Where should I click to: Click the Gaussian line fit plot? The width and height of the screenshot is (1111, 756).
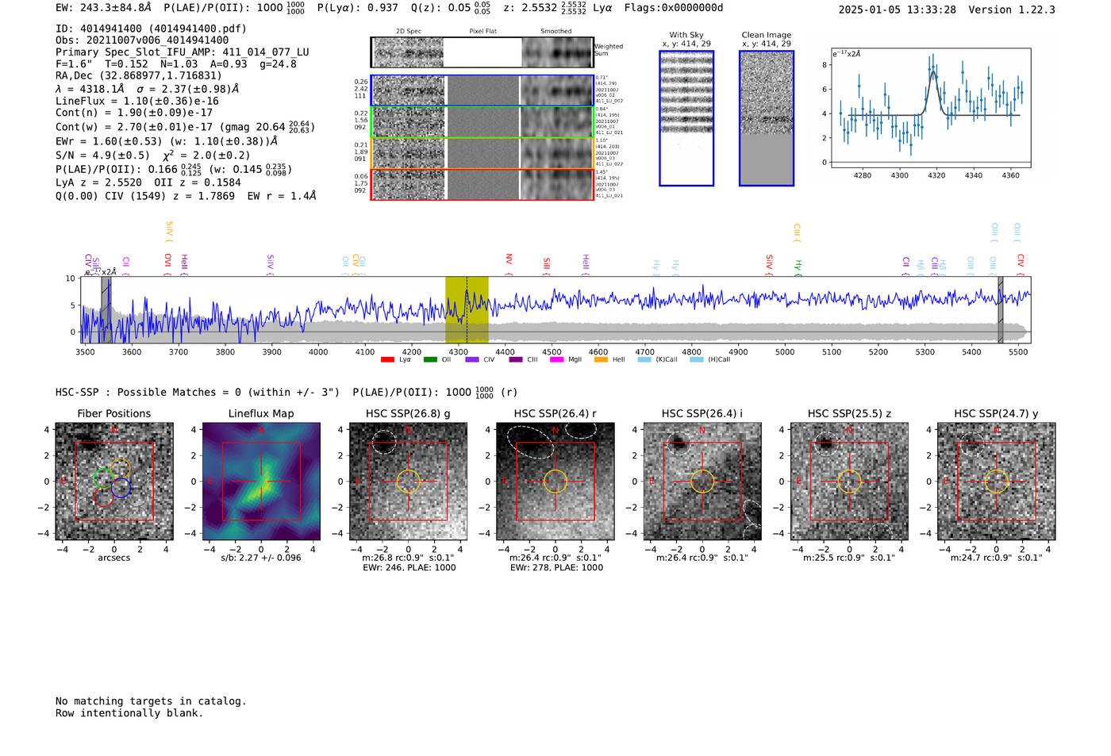[x=930, y=108]
